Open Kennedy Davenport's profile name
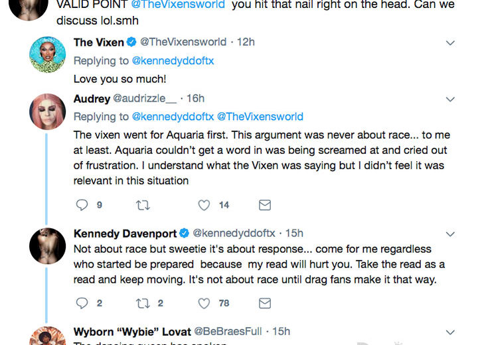 [x=125, y=233]
